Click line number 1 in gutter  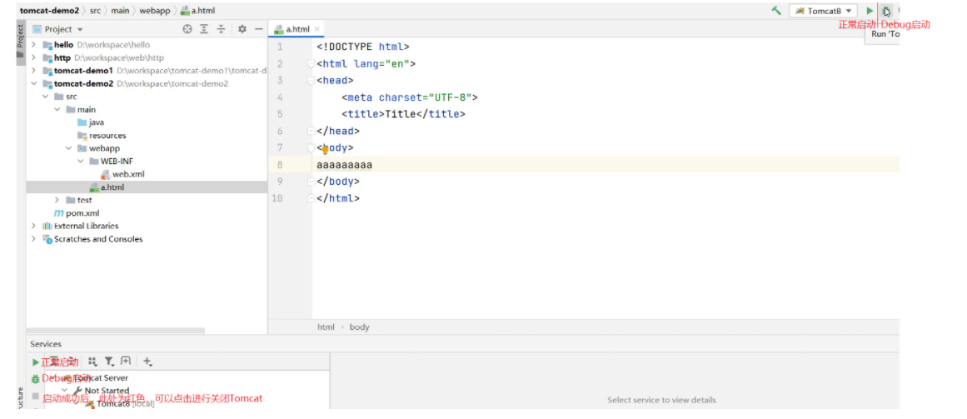coord(280,47)
